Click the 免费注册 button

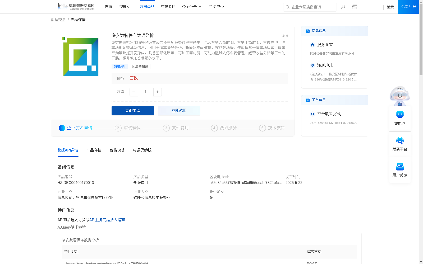tap(408, 7)
